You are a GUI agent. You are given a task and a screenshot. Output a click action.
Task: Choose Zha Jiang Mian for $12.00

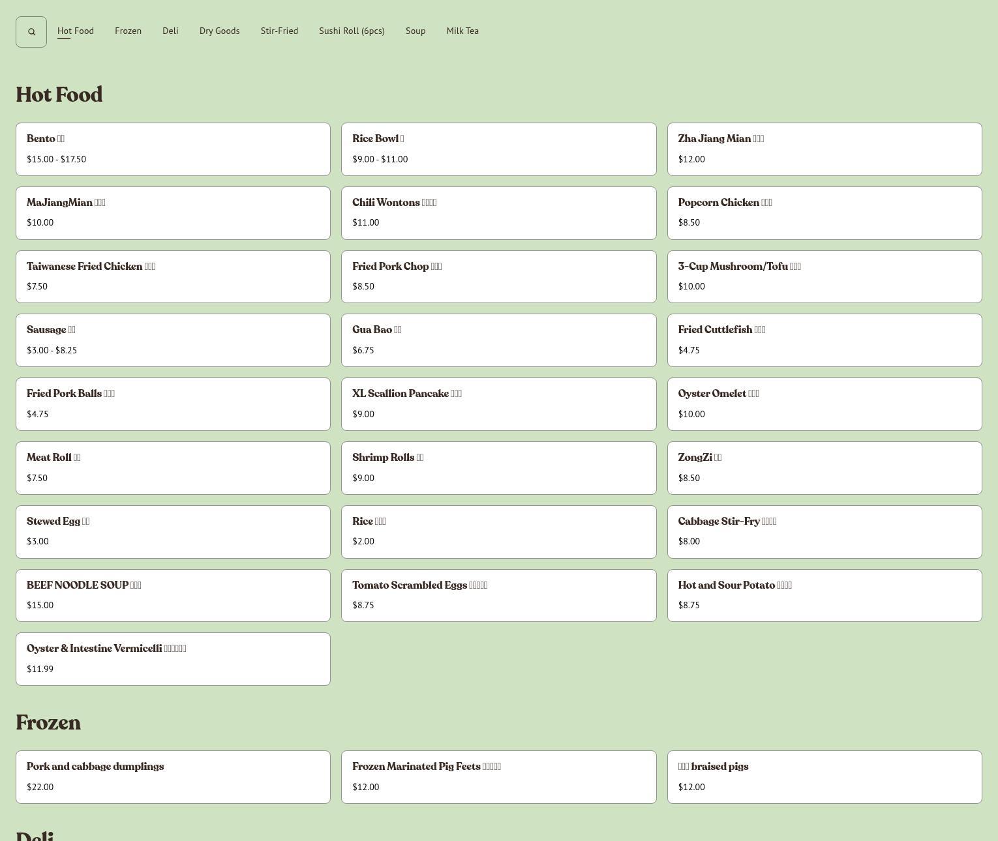pos(824,149)
